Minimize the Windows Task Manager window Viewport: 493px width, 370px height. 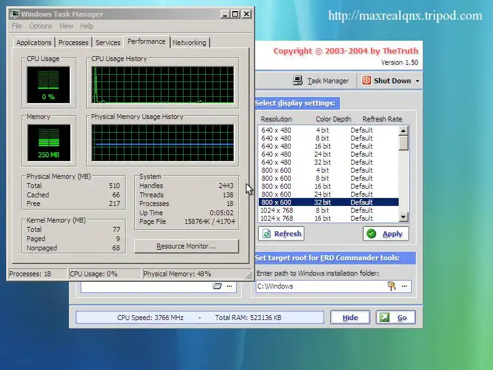click(224, 14)
